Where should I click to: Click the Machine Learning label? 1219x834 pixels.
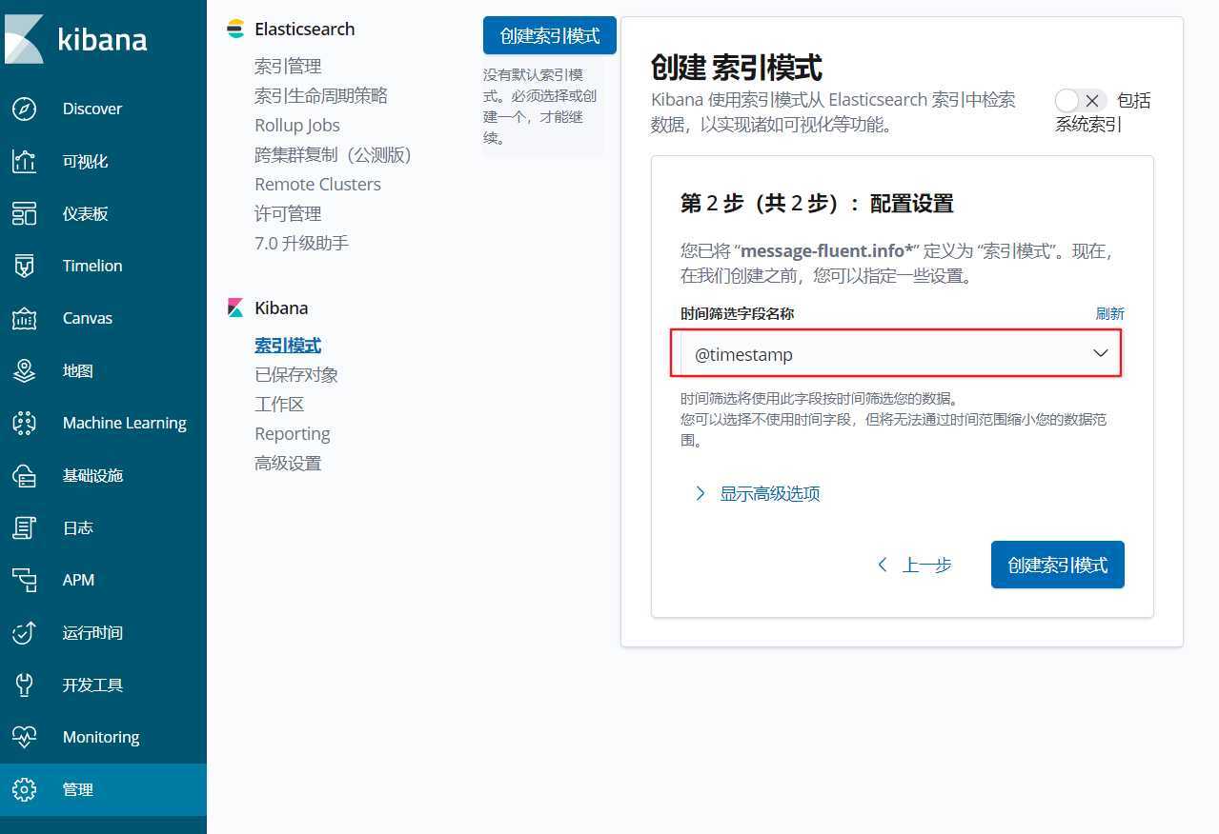coord(125,423)
